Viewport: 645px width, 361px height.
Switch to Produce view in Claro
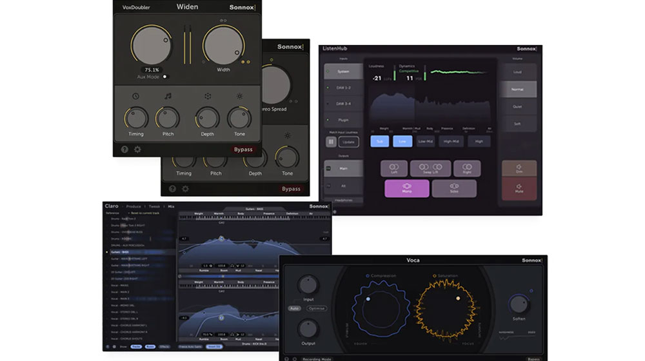(134, 206)
